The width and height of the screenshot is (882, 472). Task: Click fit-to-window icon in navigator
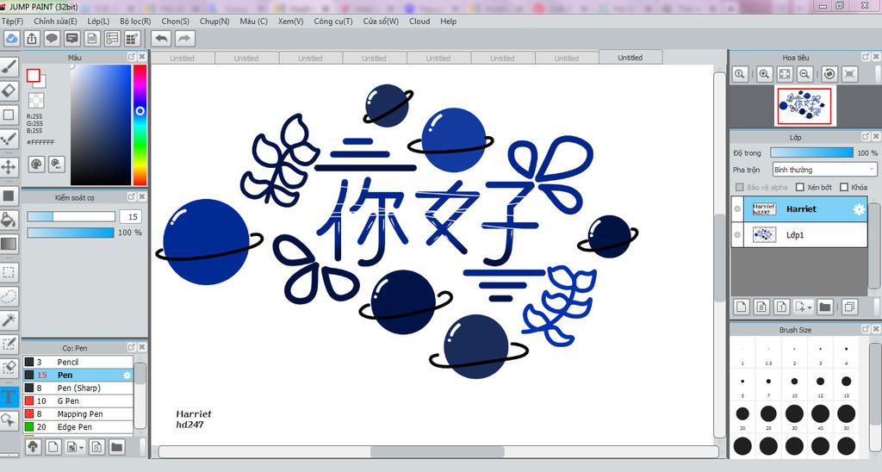[785, 74]
